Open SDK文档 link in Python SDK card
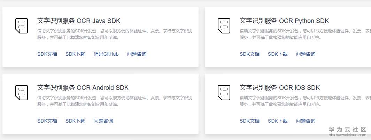371x140 pixels. click(250, 54)
